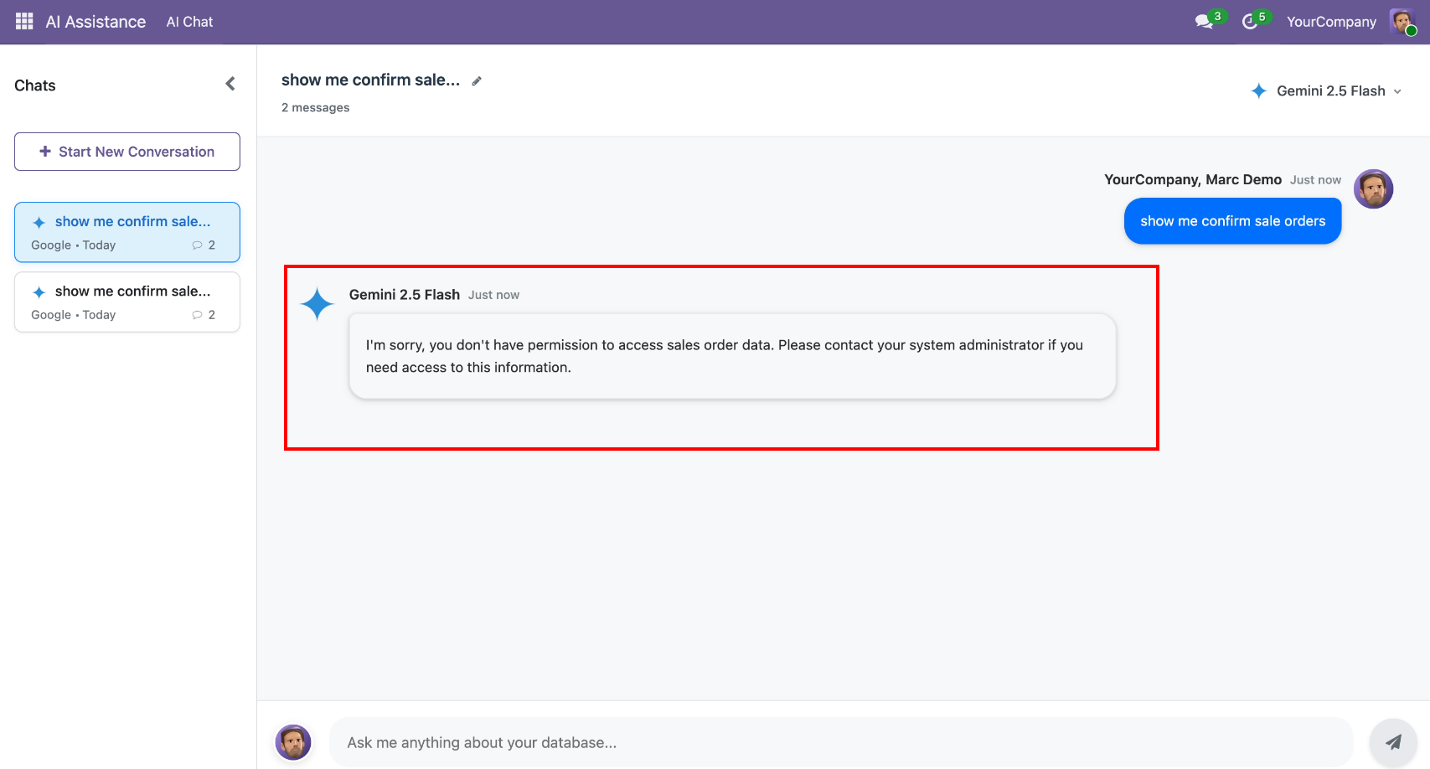
Task: Open user profile avatar in top bar
Action: point(1402,22)
